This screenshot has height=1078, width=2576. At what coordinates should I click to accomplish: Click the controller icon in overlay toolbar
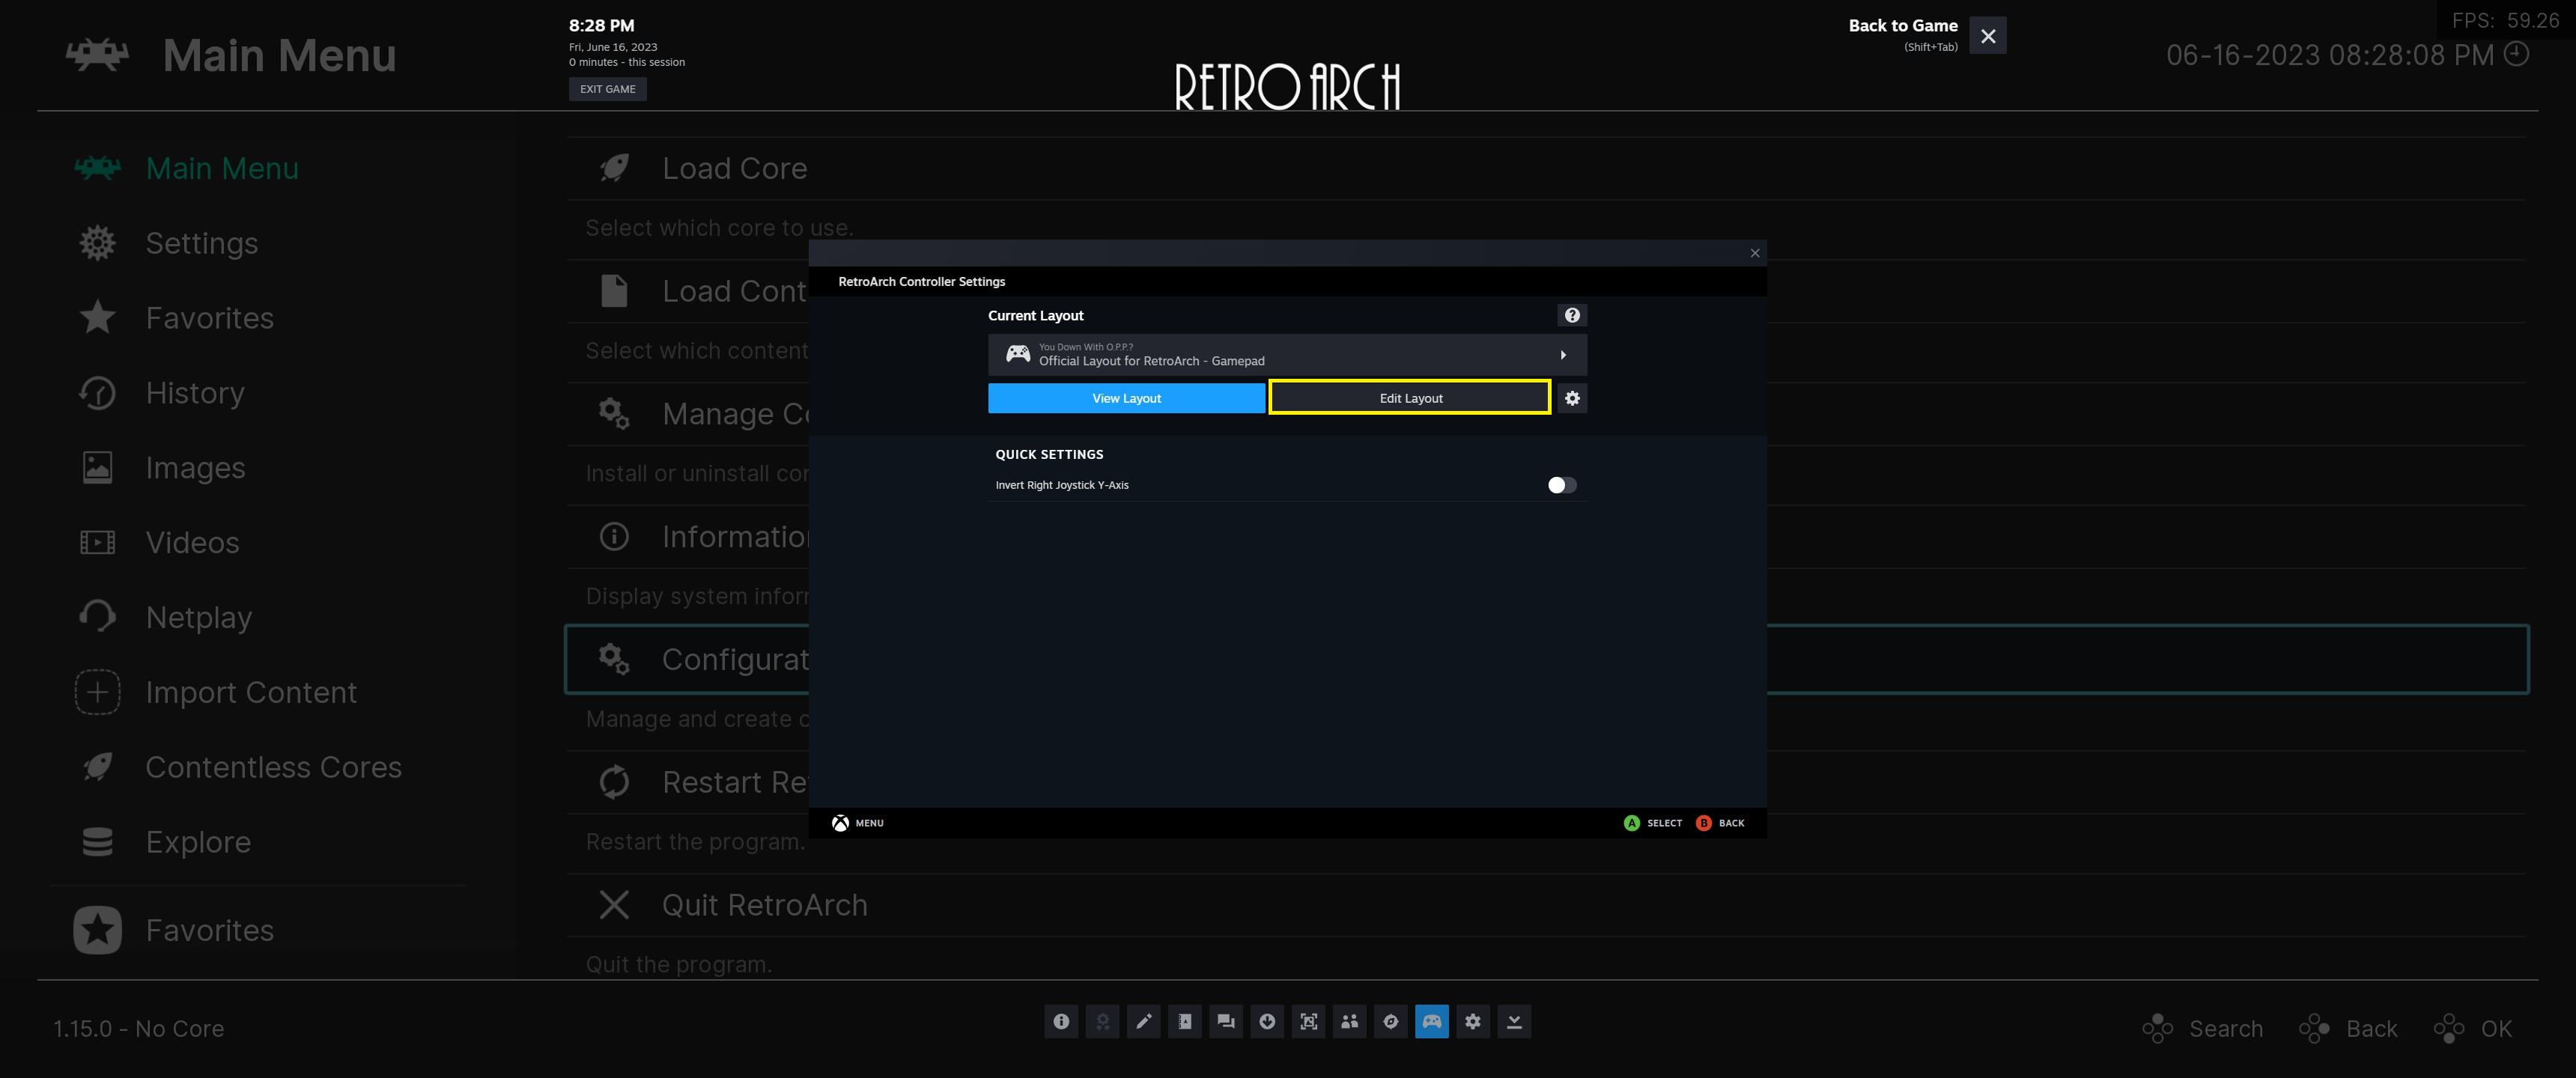tap(1431, 1021)
